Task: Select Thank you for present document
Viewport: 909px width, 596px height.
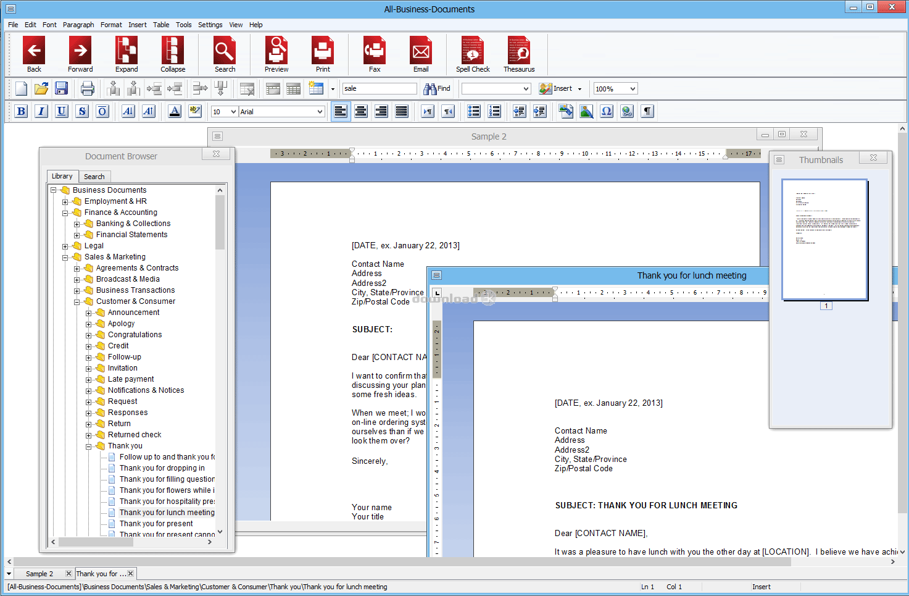Action: (x=156, y=524)
